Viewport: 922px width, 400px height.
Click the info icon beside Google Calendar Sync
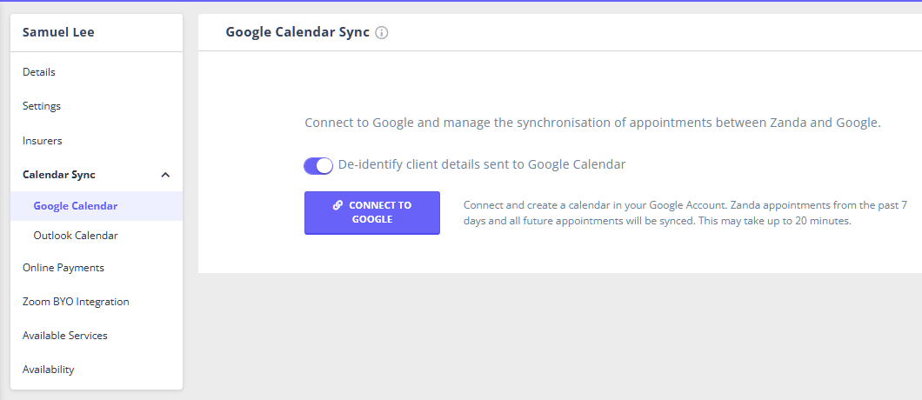click(382, 33)
